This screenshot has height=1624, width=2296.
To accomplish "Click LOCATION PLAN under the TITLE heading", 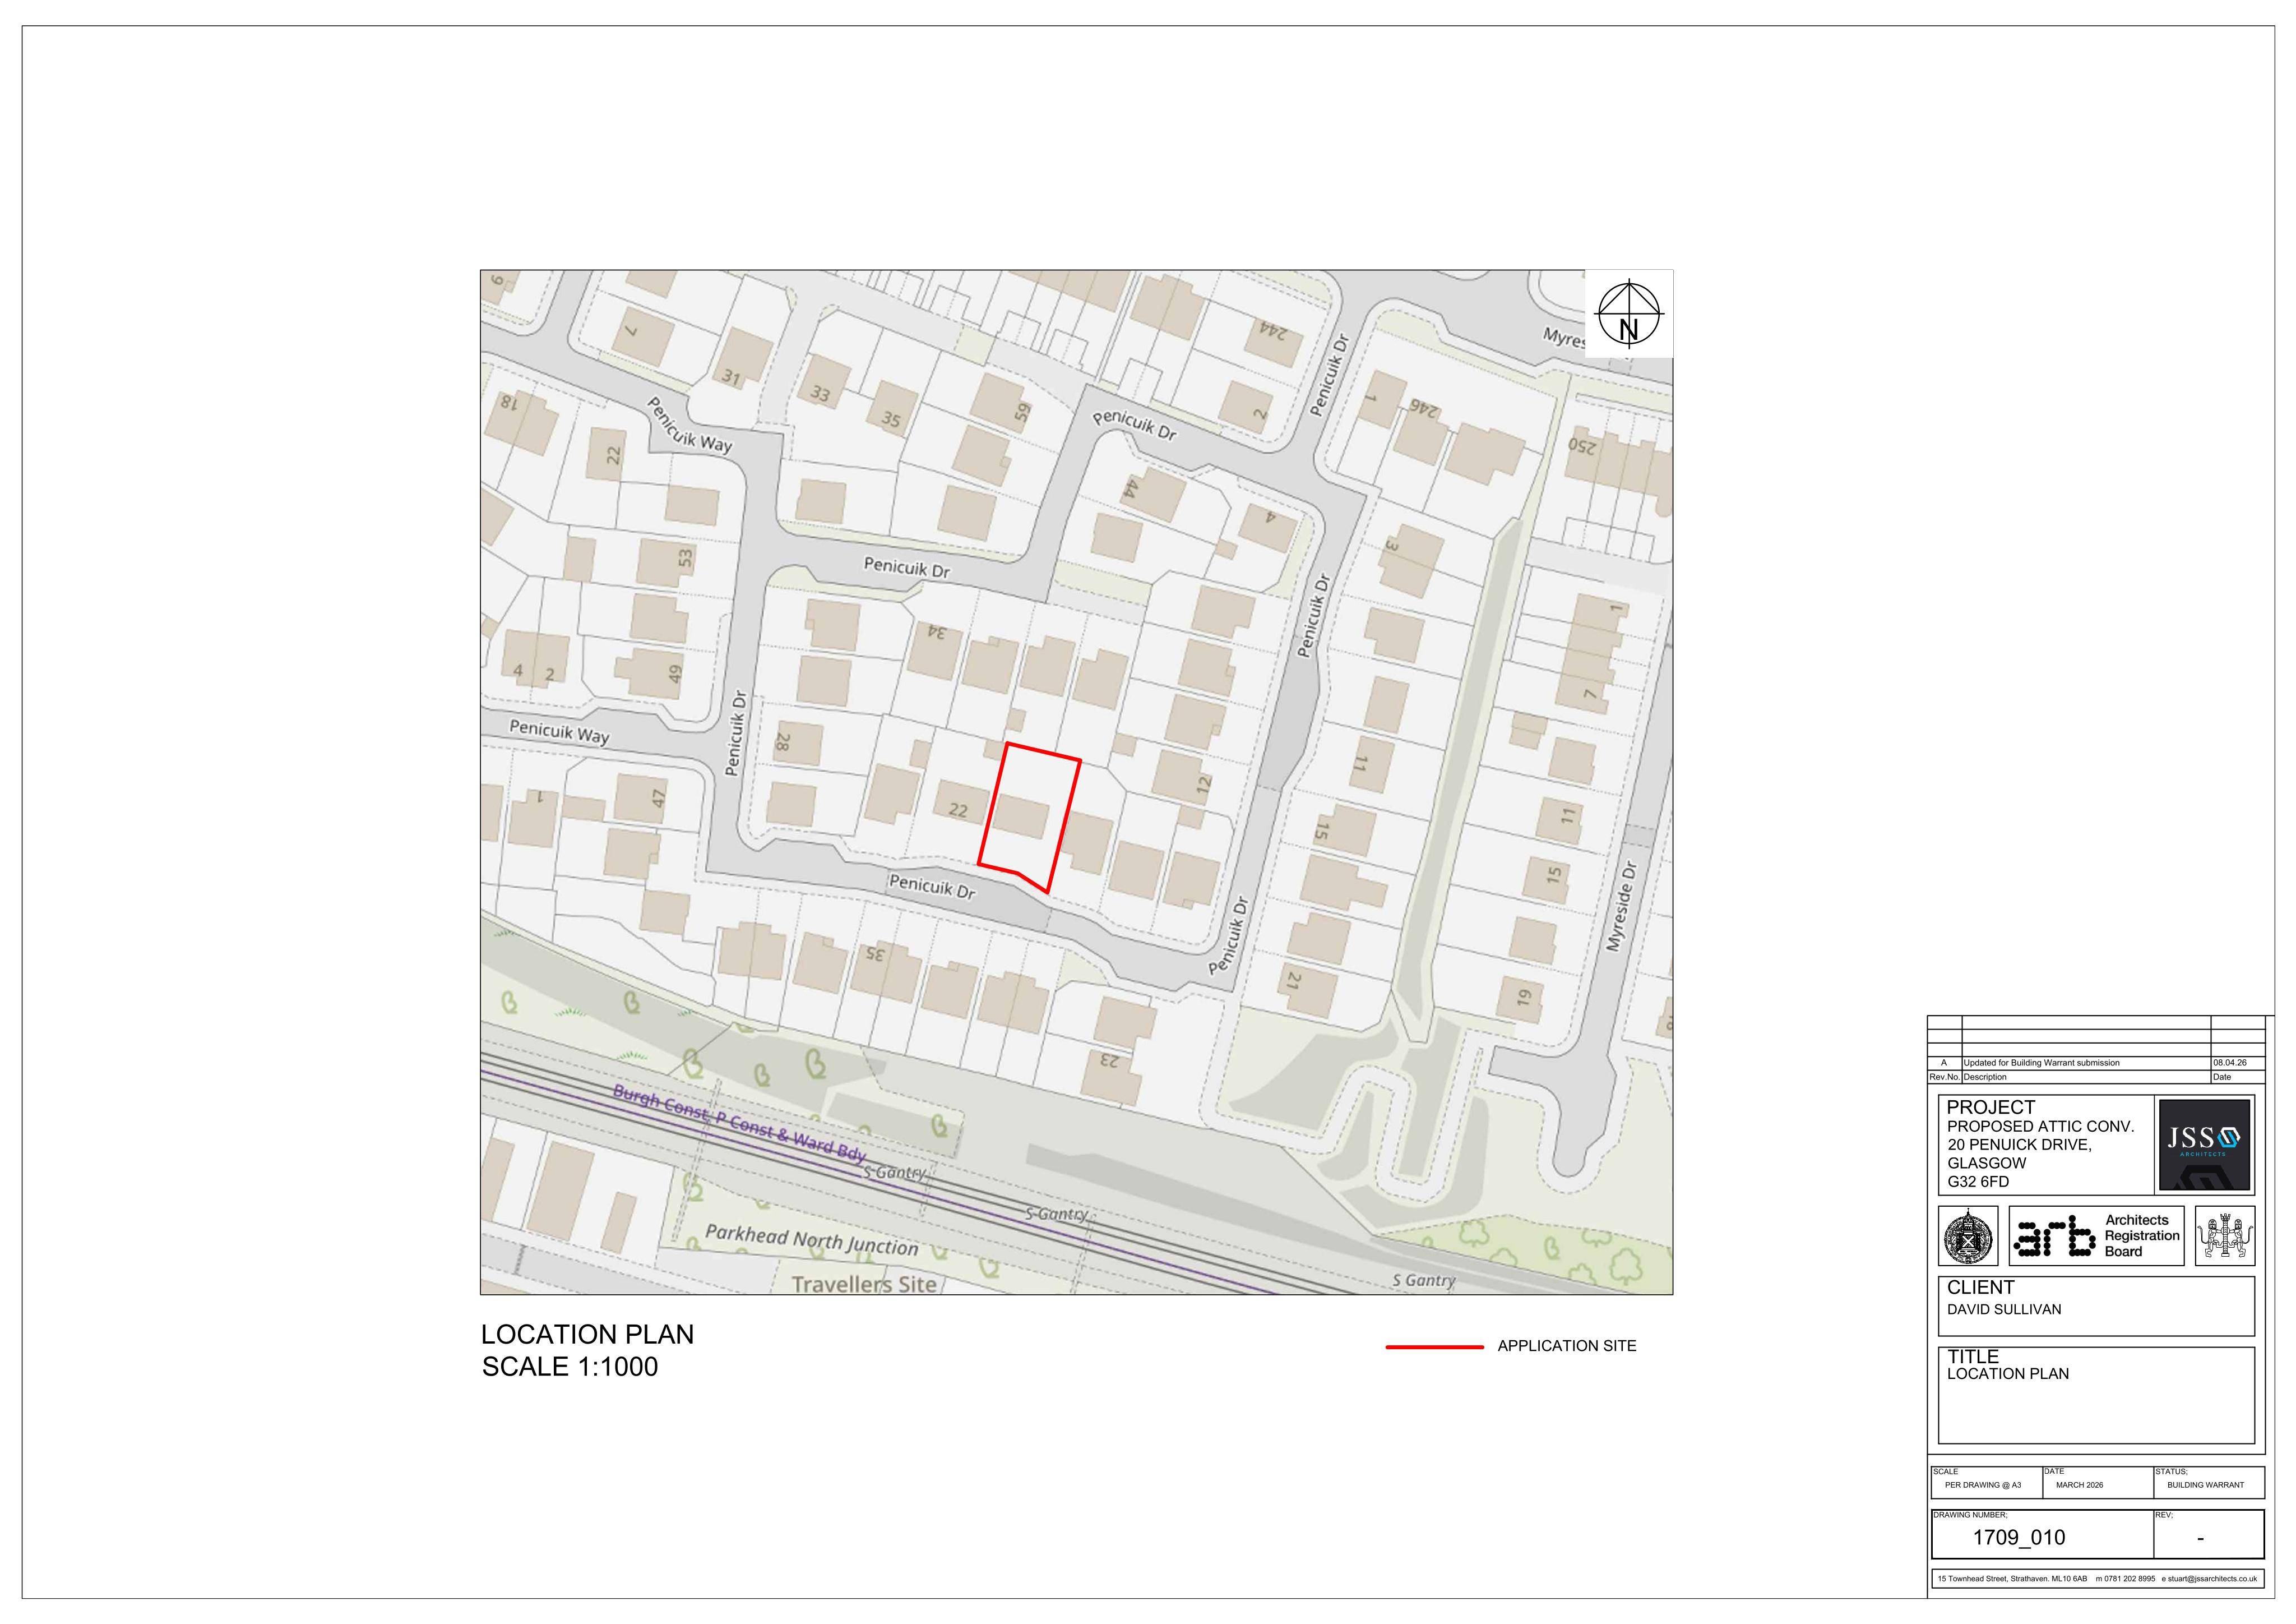I will pyautogui.click(x=2008, y=1374).
